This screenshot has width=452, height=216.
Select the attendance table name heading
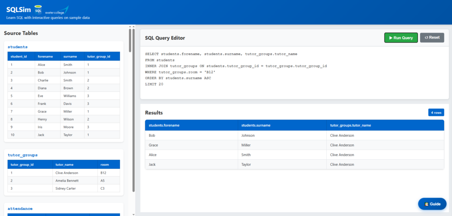[20, 209]
